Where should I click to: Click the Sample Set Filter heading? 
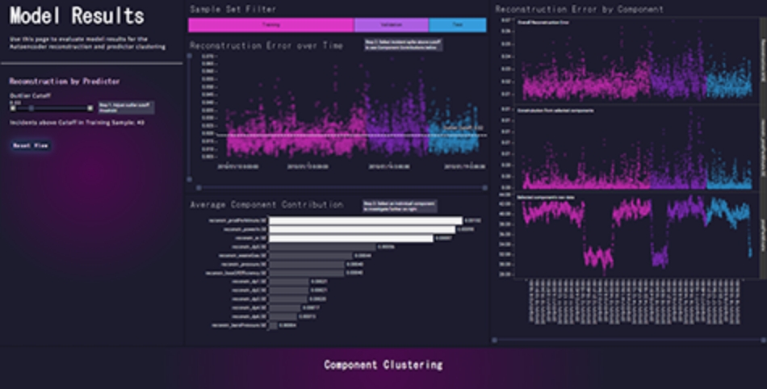tap(233, 9)
